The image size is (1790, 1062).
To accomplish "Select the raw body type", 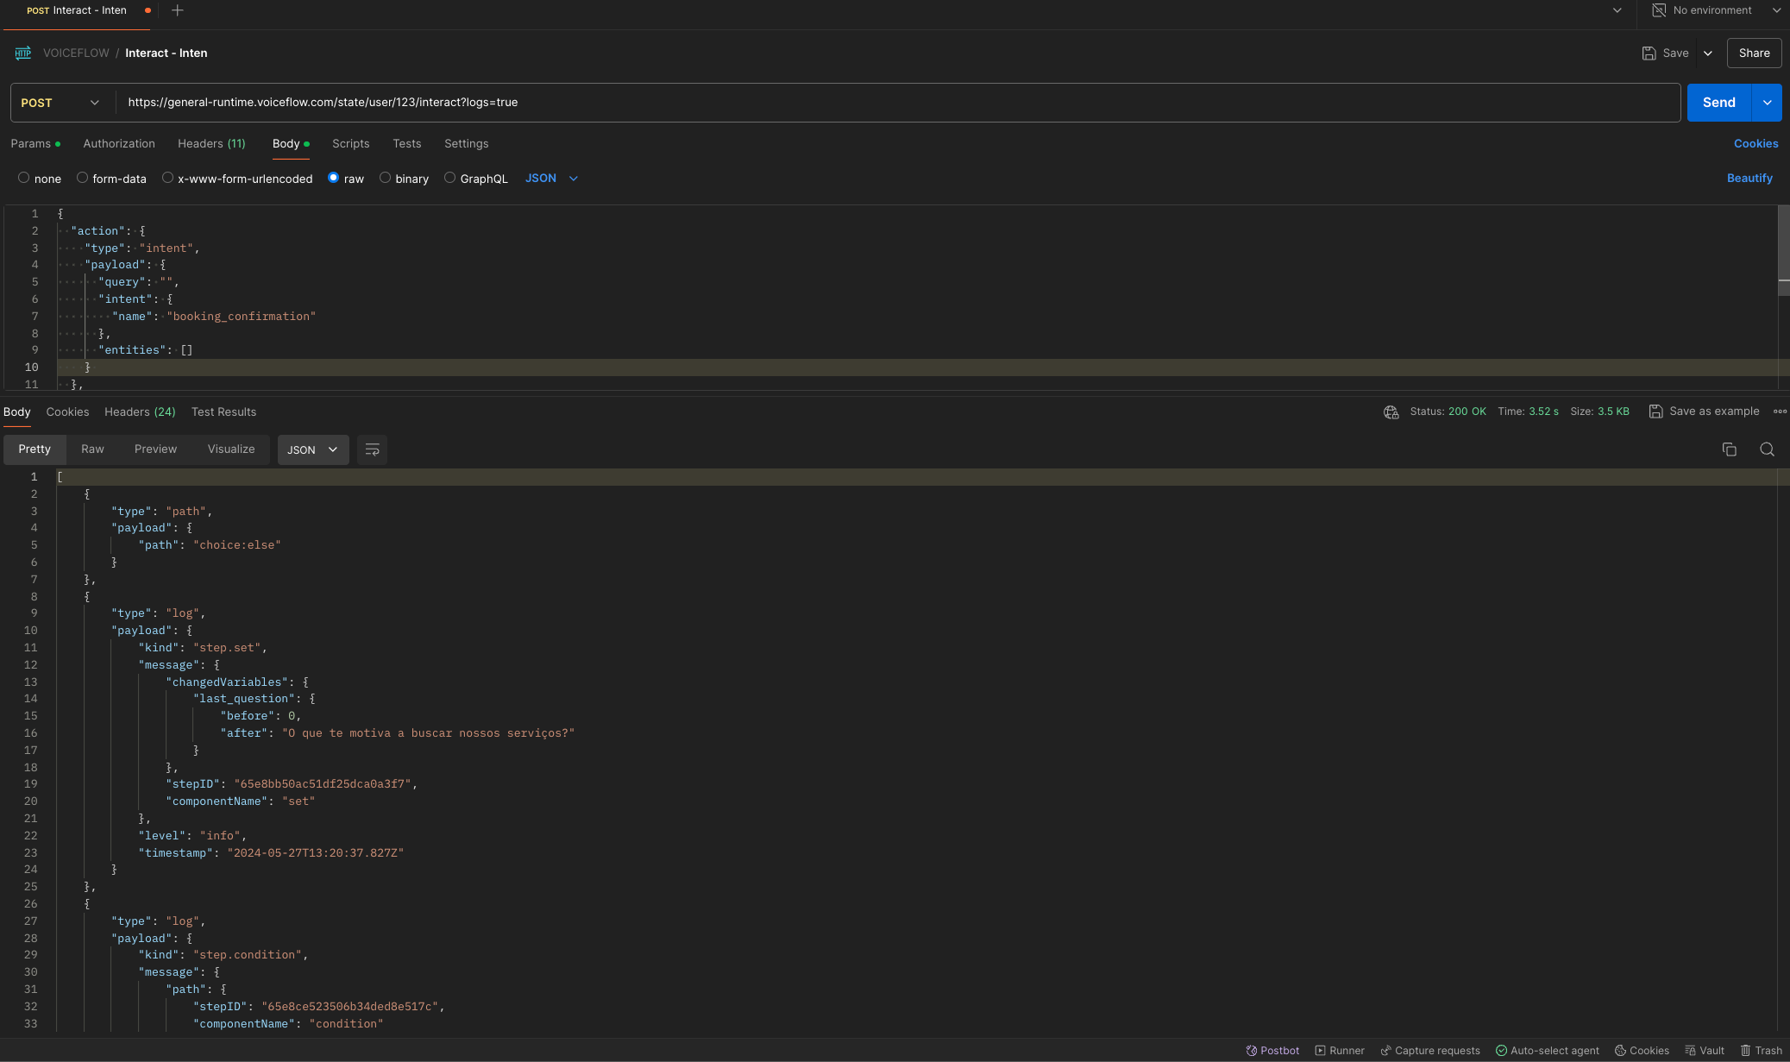I will (333, 178).
